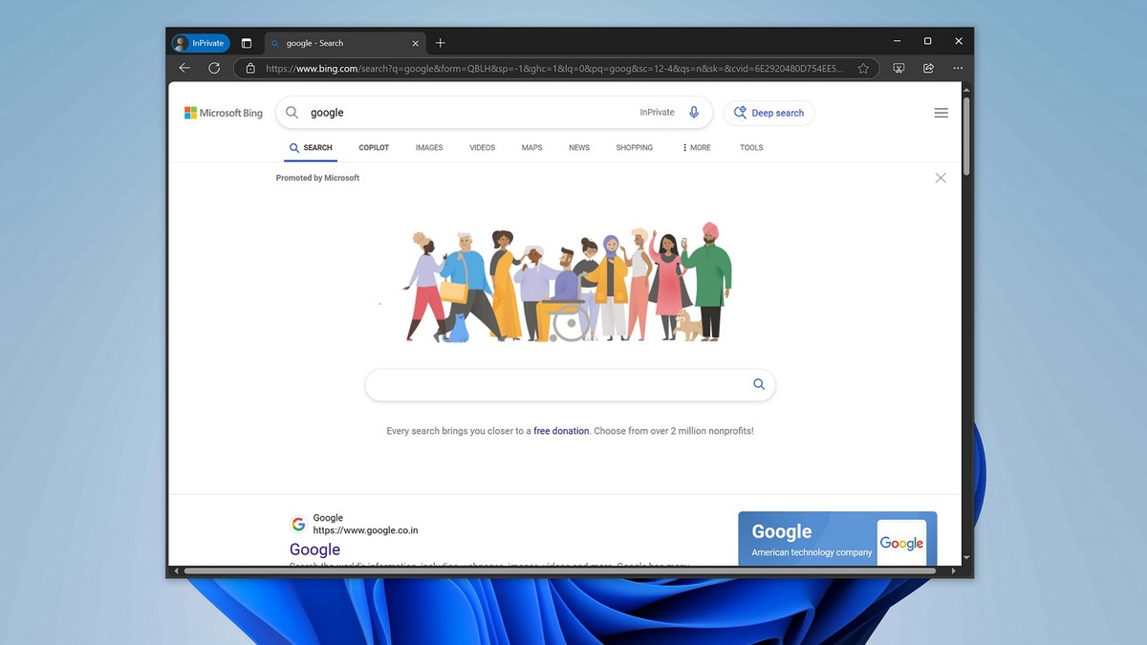The width and height of the screenshot is (1147, 645).
Task: Click the diverse people illustration
Action: point(569,284)
